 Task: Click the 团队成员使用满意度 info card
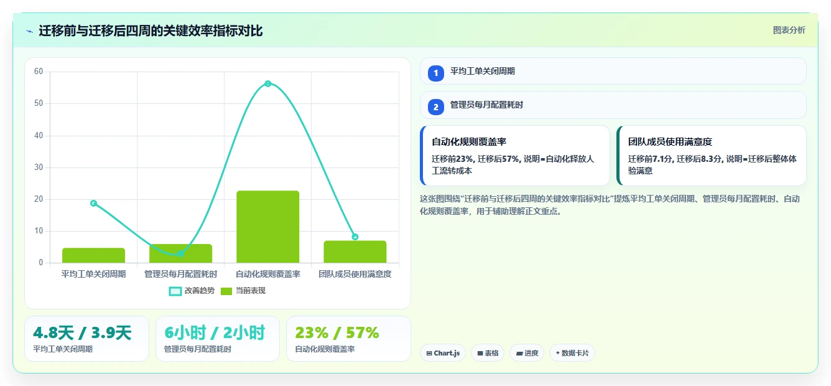pyautogui.click(x=712, y=156)
